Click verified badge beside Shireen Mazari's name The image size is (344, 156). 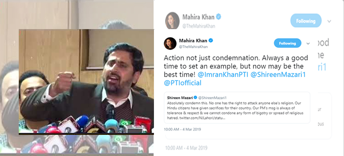click(195, 97)
